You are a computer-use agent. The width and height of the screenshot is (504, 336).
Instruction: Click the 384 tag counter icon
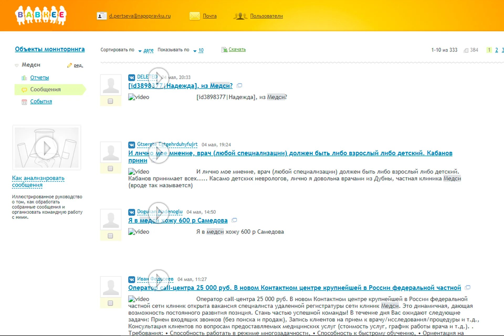click(466, 50)
